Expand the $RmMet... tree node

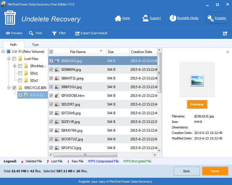coord(15,66)
